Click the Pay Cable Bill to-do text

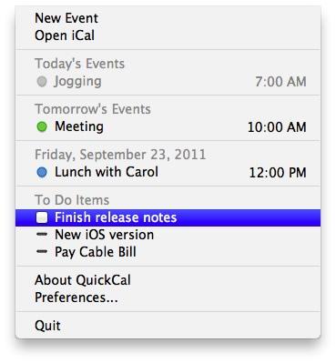[96, 252]
